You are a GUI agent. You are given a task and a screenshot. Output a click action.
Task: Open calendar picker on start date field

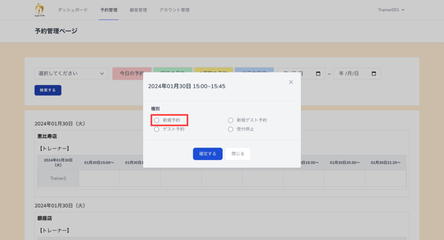click(x=318, y=74)
